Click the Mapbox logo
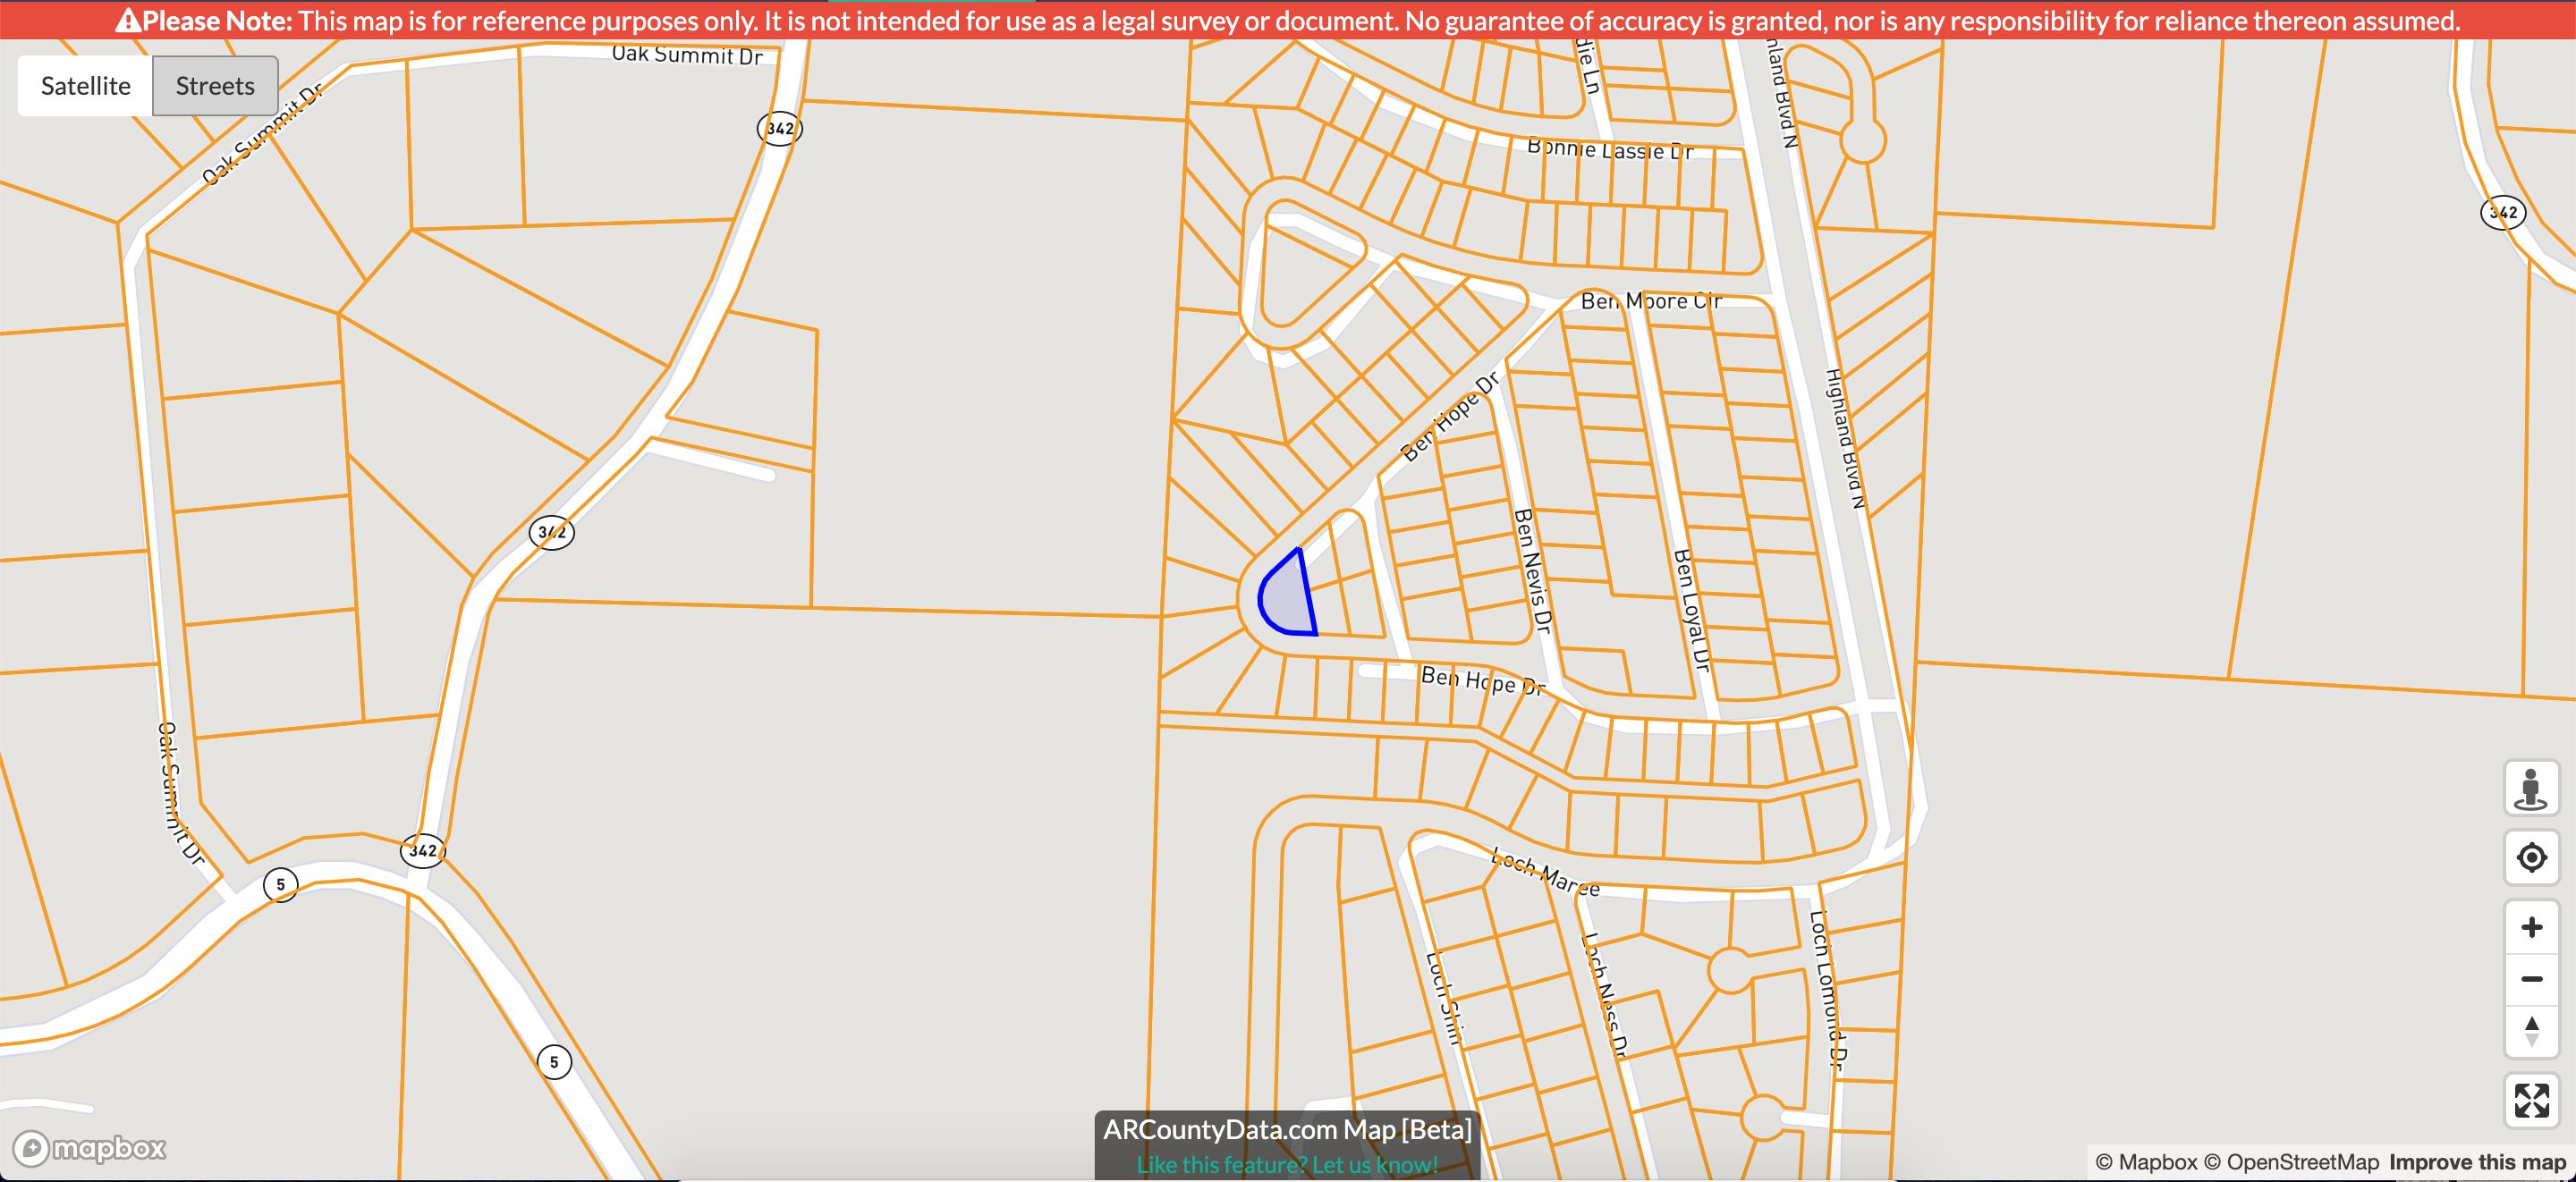 tap(90, 1147)
